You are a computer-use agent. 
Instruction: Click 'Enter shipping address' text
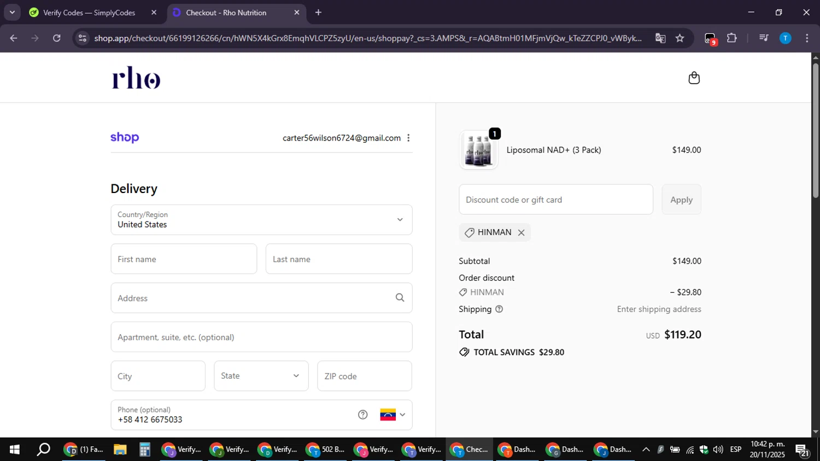659,309
